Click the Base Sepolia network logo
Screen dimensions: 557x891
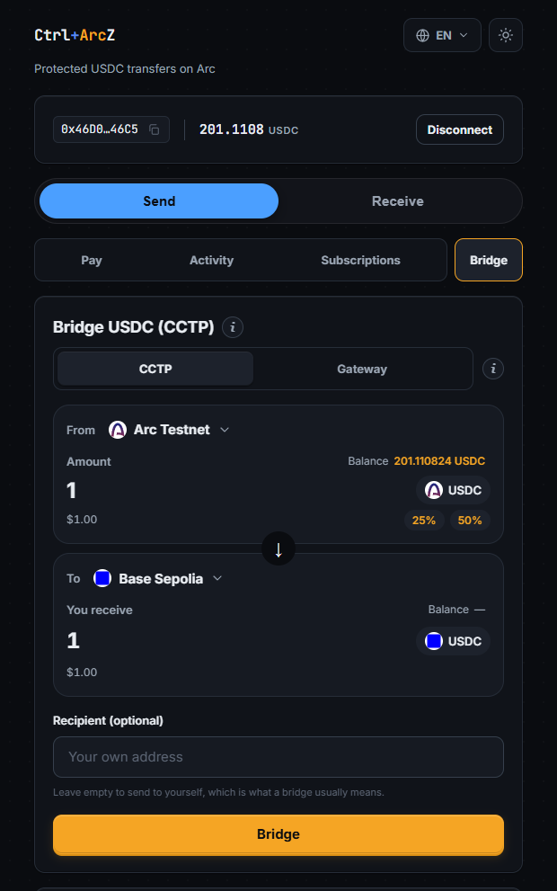click(102, 578)
